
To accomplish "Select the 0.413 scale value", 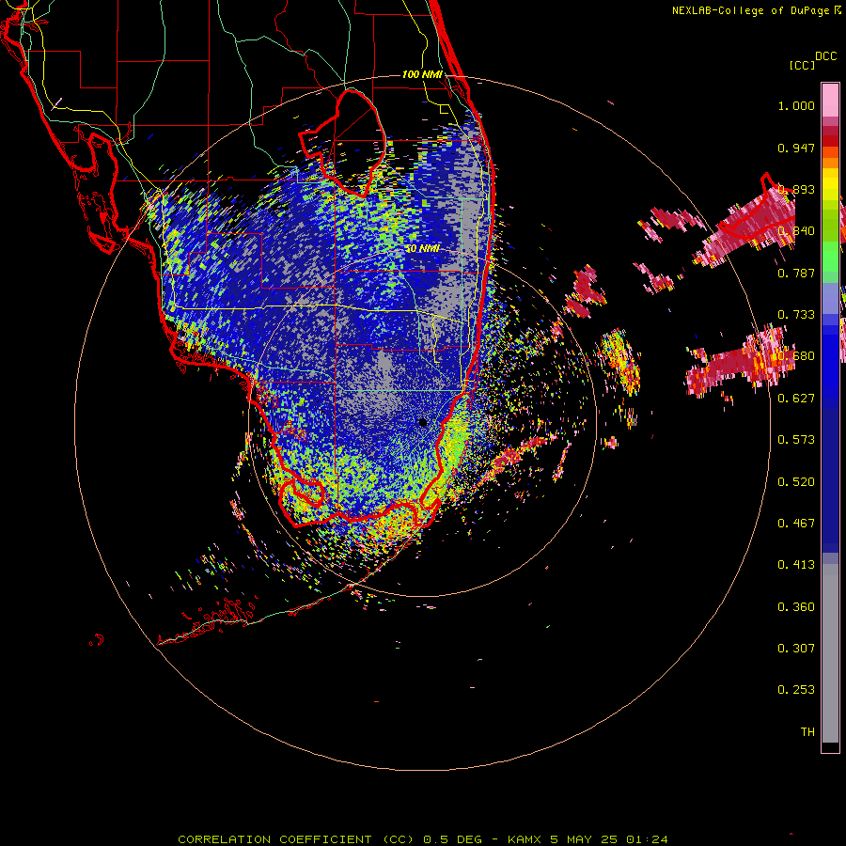I will click(x=796, y=565).
